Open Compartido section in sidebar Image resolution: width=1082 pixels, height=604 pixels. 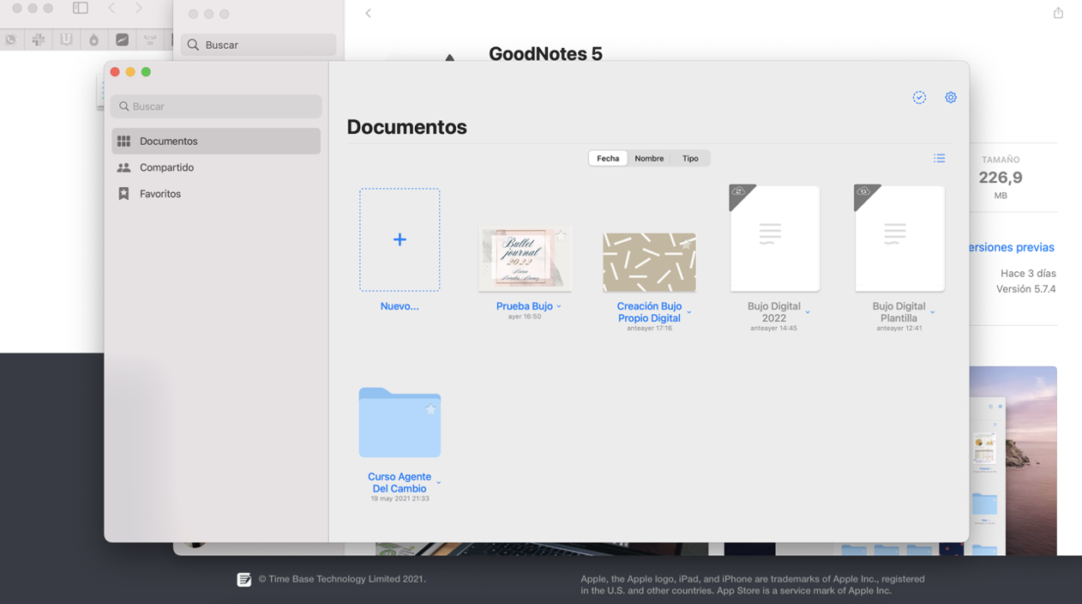216,167
